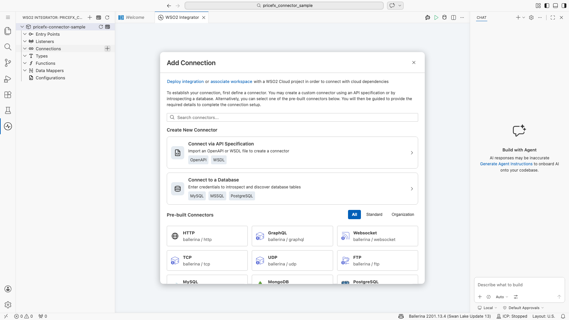Select the CHAT panel tab
569x320 pixels.
coord(482,18)
